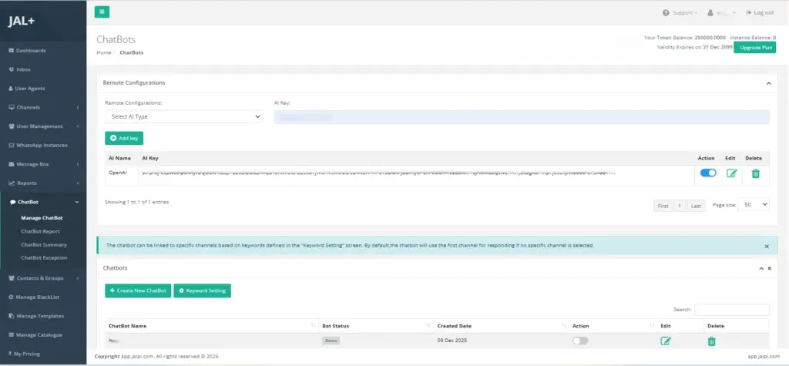Viewport: 789px width, 366px height.
Task: Click the chatbot Search input field
Action: (732, 310)
